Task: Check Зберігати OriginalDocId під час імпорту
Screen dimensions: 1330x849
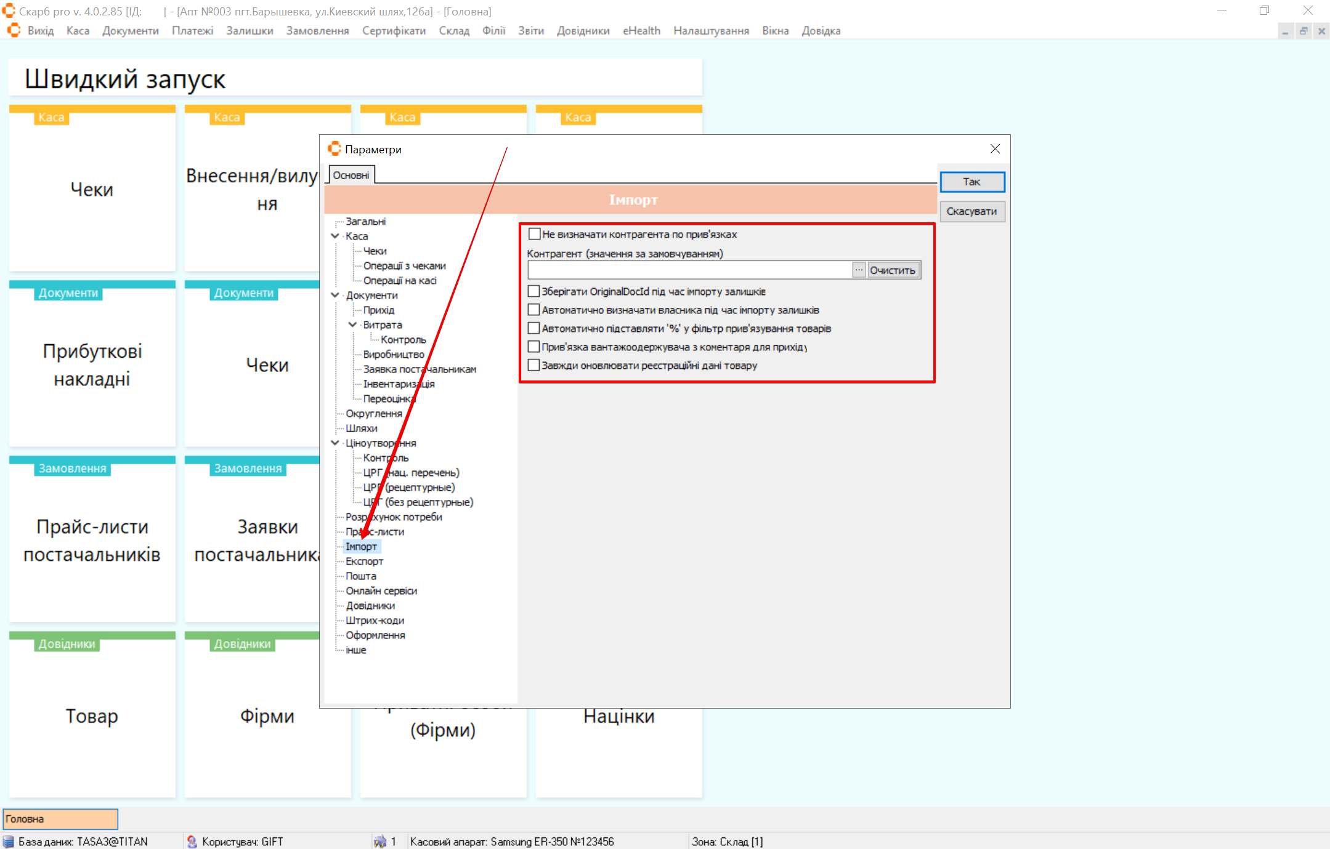Action: pyautogui.click(x=534, y=291)
